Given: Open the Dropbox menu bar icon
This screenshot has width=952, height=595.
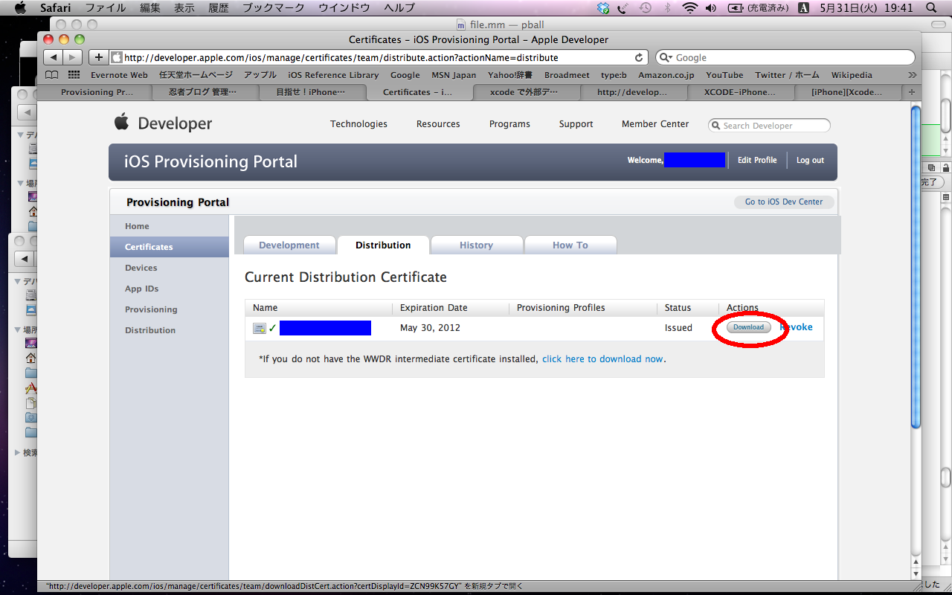Looking at the screenshot, I should point(603,7).
